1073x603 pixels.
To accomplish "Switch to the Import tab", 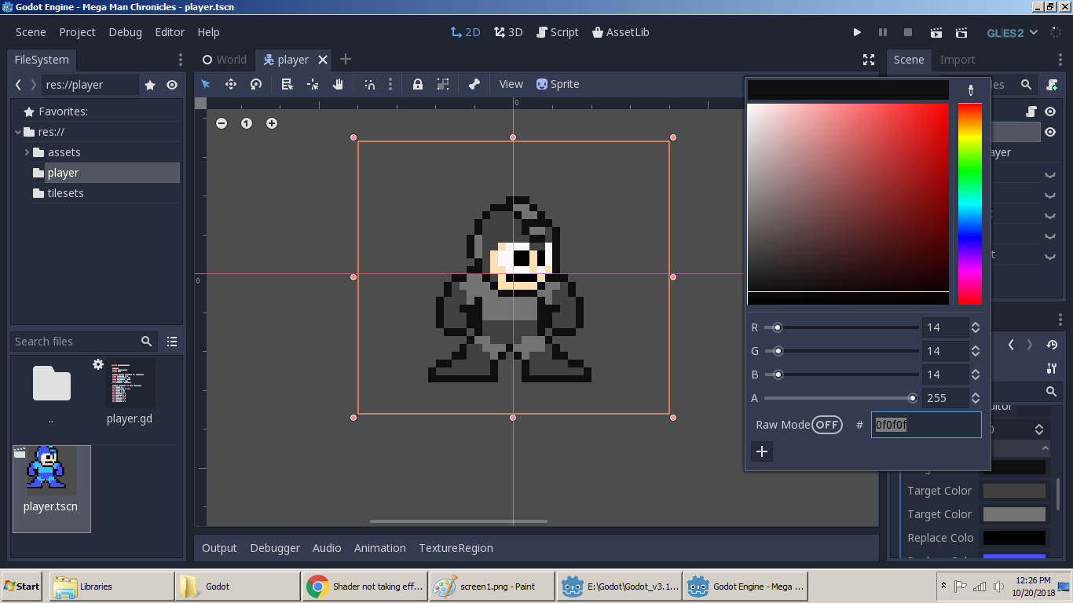I will (x=958, y=60).
